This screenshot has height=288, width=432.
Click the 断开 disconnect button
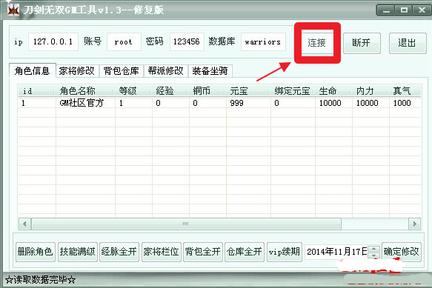pyautogui.click(x=362, y=43)
